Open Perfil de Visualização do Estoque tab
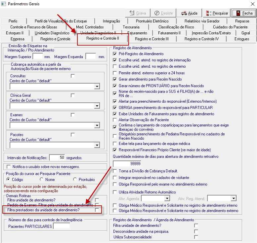Viewport: 257px width, 243px height. pyautogui.click(x=61, y=21)
